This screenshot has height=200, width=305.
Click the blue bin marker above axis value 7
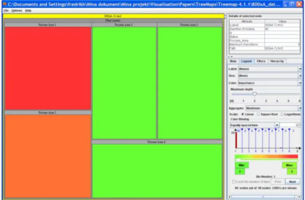pos(283,130)
